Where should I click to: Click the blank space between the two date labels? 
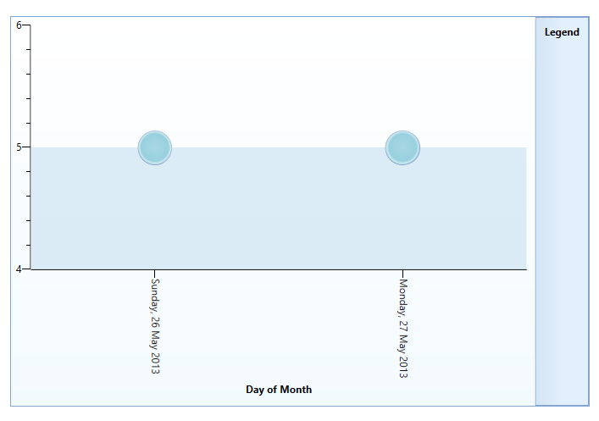click(x=279, y=326)
